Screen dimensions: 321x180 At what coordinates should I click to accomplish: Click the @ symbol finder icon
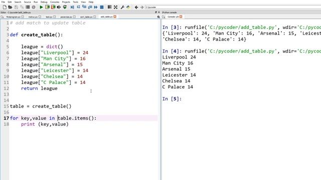[x=34, y=7]
